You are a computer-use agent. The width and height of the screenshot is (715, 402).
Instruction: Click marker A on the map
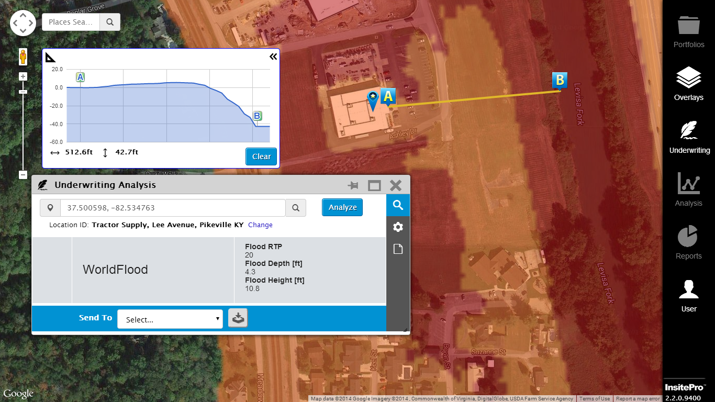[388, 96]
